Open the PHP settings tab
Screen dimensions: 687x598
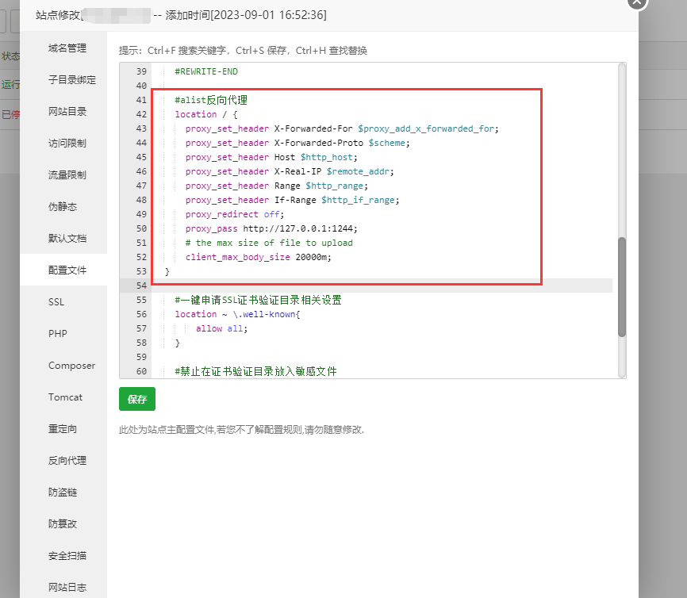pos(57,334)
